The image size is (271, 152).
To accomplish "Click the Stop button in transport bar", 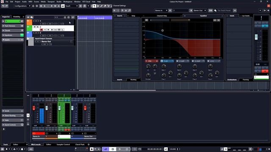I will tap(113, 149).
